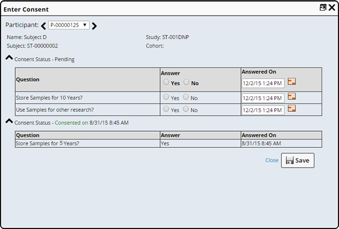This screenshot has width=339, height=229.
Task: Open calendar picker in Answered On header row
Action: [291, 82]
